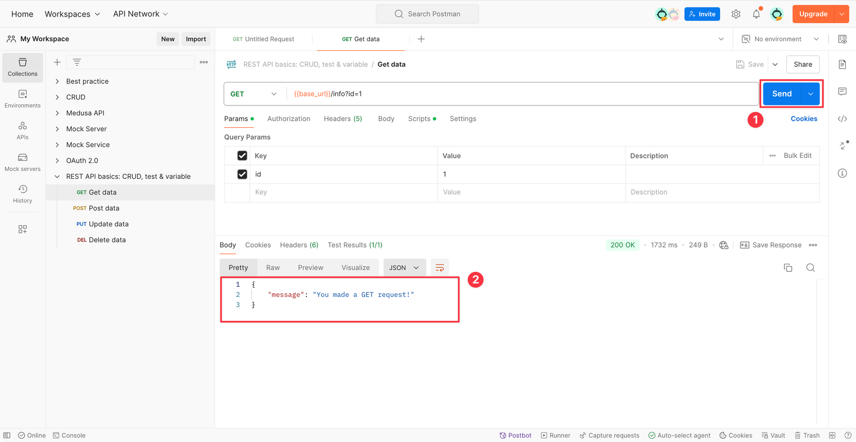The height and width of the screenshot is (442, 856).
Task: Open the Mock servers sidebar panel
Action: 22,162
